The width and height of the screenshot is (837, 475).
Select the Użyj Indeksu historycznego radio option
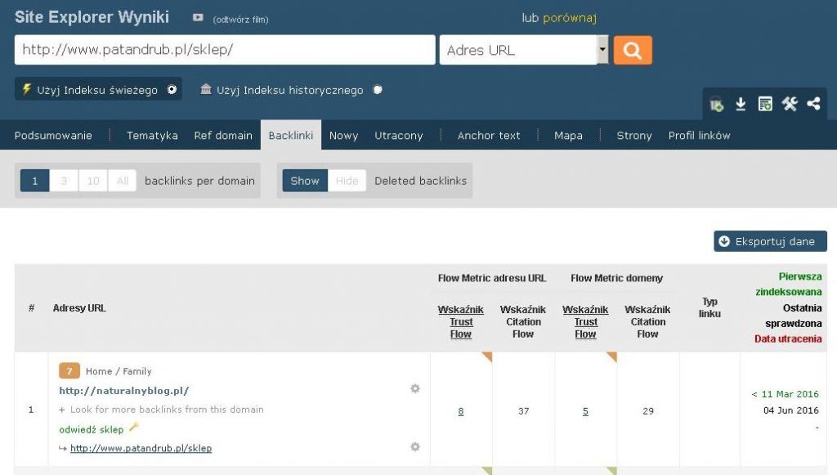click(x=378, y=90)
